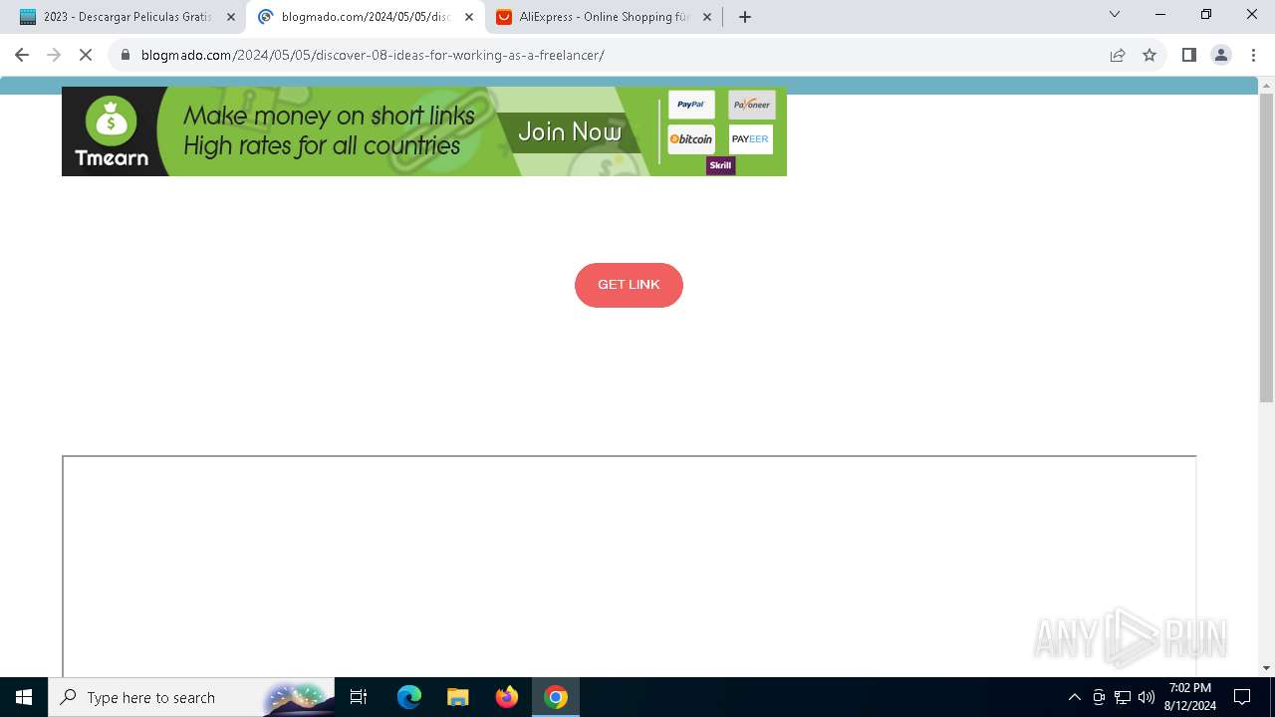The image size is (1275, 717).
Task: Open the Windows Start menu
Action: pos(24,697)
